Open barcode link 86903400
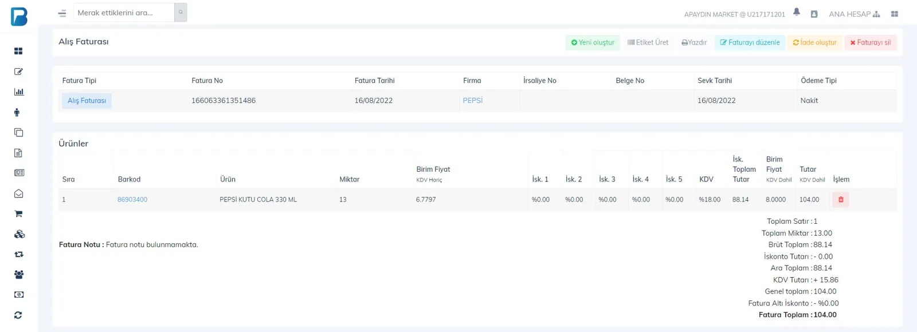917x332 pixels. (x=132, y=200)
